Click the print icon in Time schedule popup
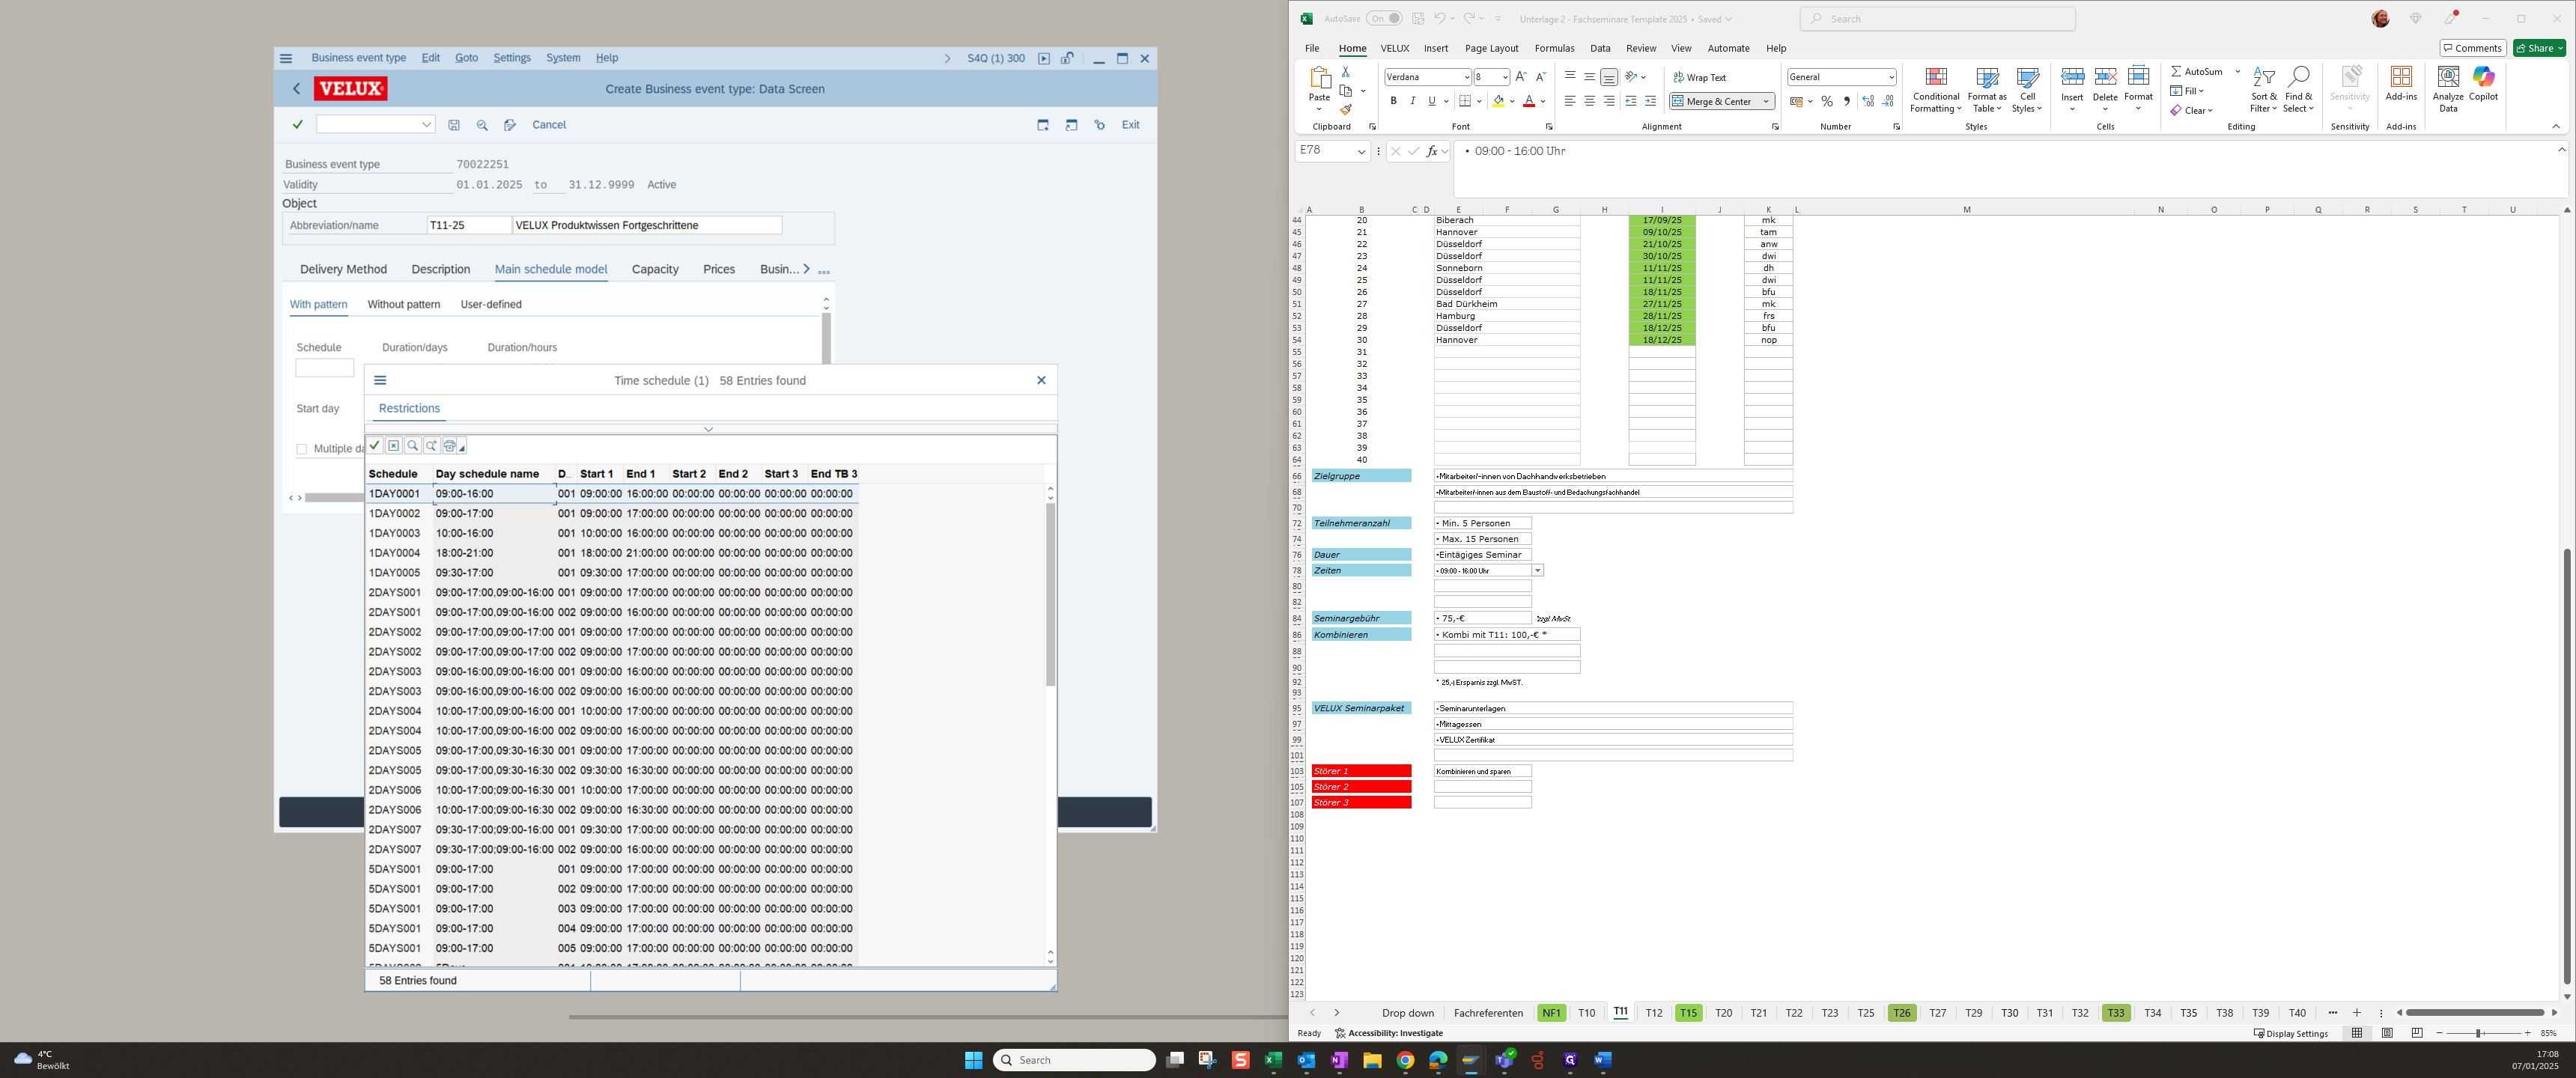 (450, 446)
